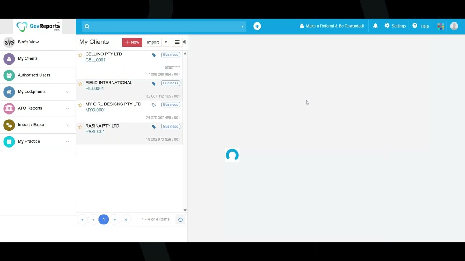The image size is (465, 261).
Task: Go to next page of client list
Action: [114, 220]
